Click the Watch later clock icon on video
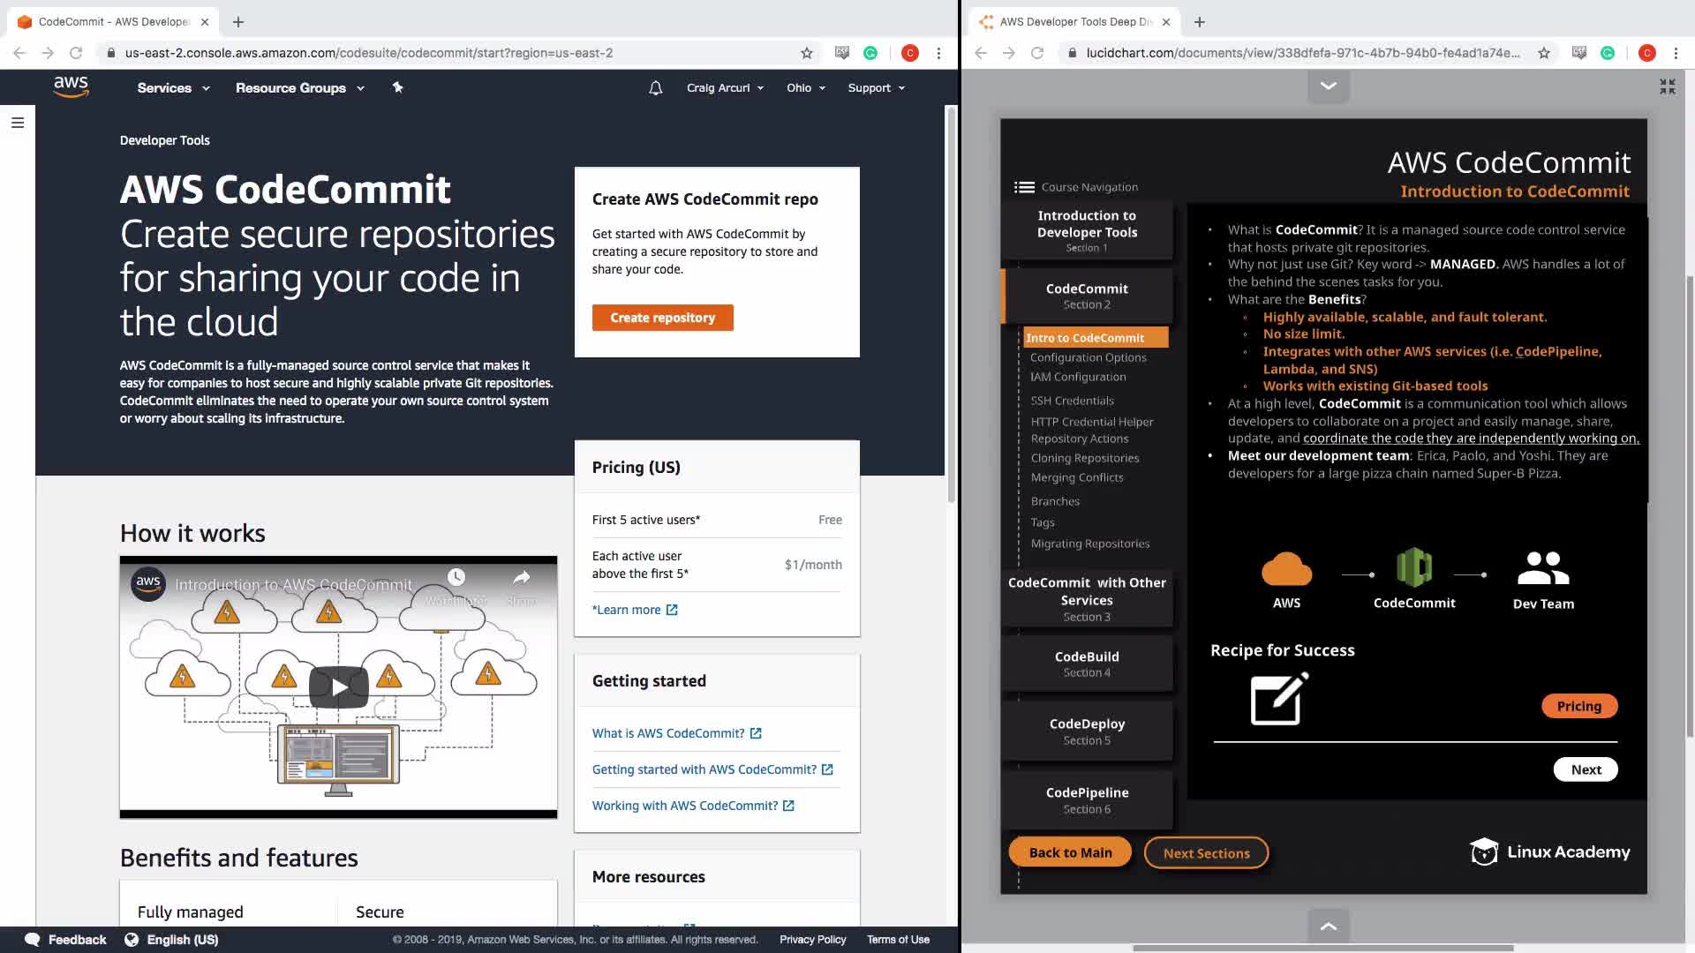 click(456, 578)
